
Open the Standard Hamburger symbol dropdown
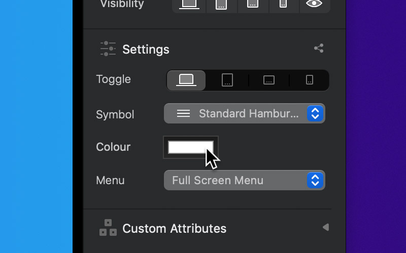(x=245, y=113)
